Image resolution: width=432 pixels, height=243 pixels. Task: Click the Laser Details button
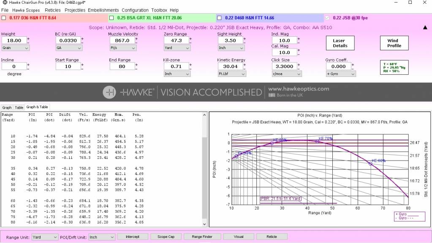tap(340, 43)
